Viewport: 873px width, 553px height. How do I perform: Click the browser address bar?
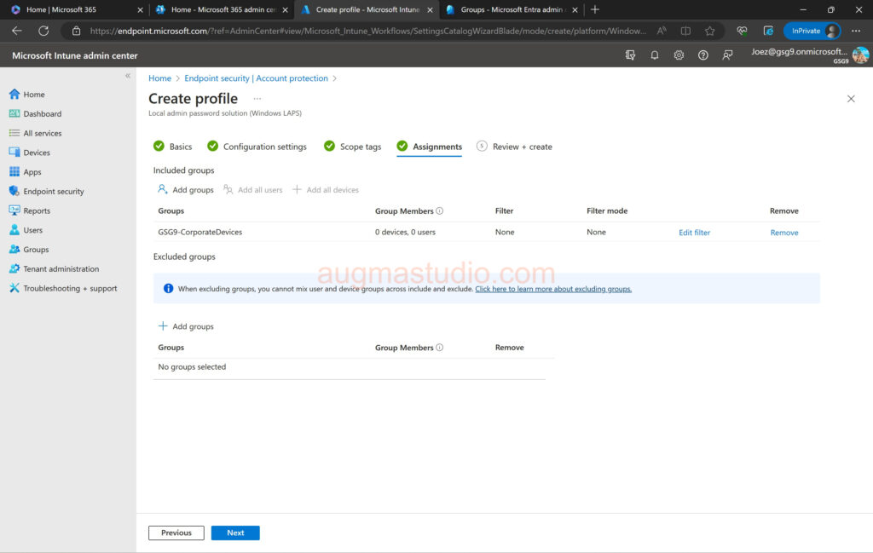click(367, 31)
